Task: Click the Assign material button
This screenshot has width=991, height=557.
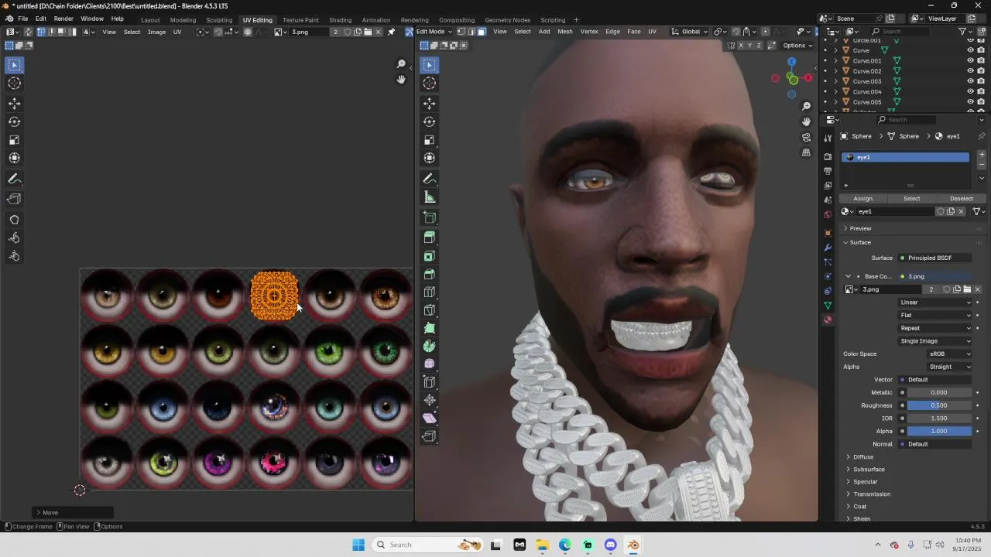Action: 862,199
